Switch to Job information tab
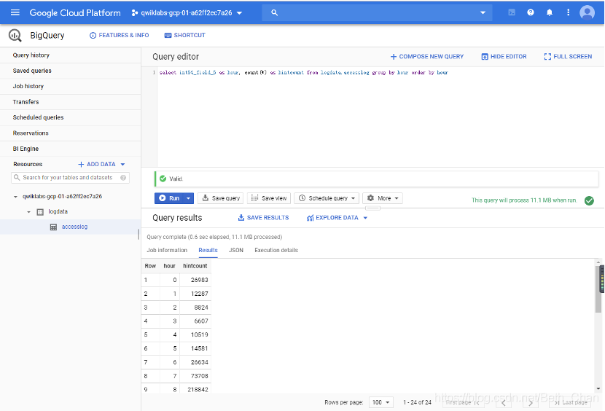This screenshot has height=411, width=605. click(x=167, y=251)
